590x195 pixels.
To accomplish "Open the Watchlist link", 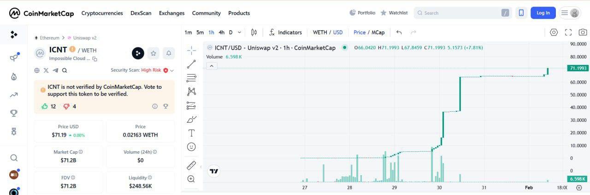I will click(394, 13).
